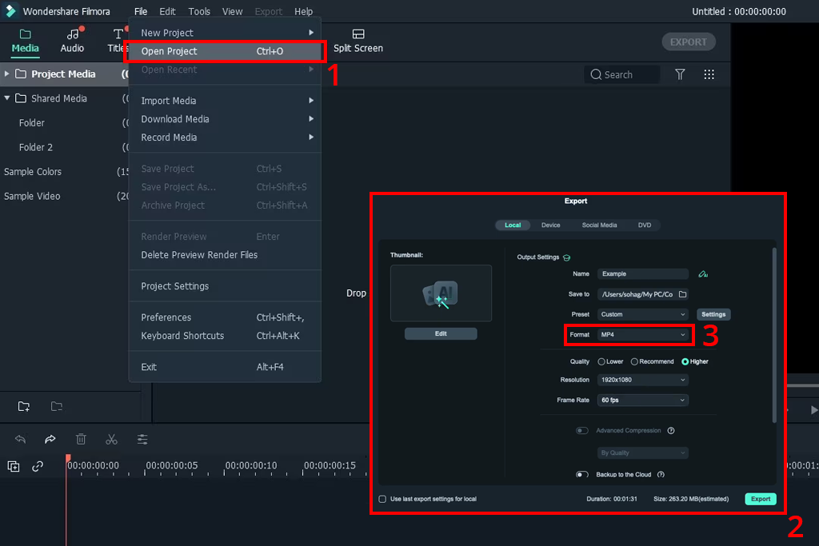The width and height of the screenshot is (819, 546).
Task: Click the export Name input field
Action: (x=642, y=274)
